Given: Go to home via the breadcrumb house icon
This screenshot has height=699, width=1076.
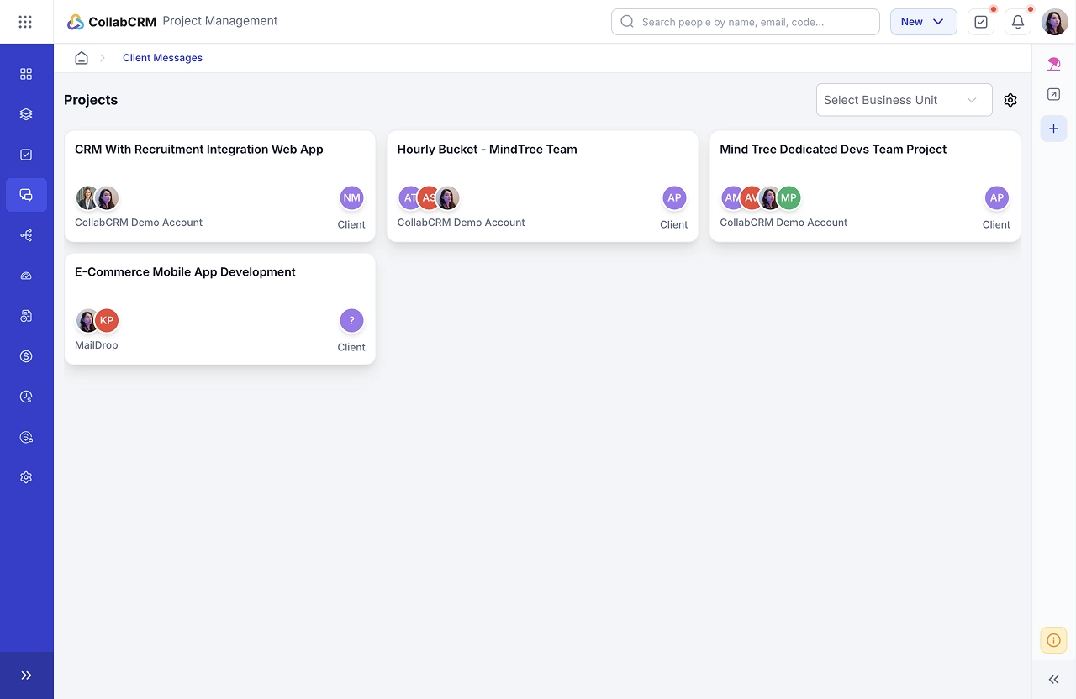Looking at the screenshot, I should tap(82, 58).
